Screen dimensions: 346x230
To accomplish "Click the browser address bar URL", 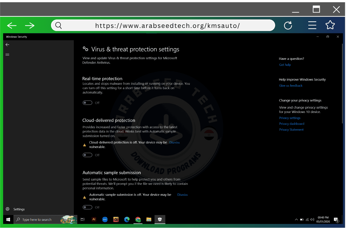I will coord(167,26).
